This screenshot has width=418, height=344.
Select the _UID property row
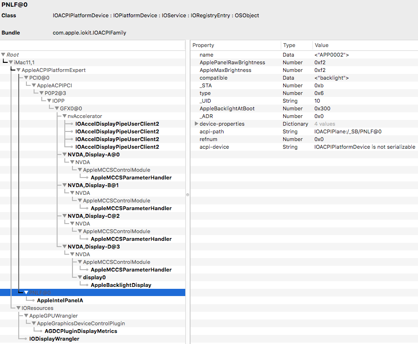304,101
